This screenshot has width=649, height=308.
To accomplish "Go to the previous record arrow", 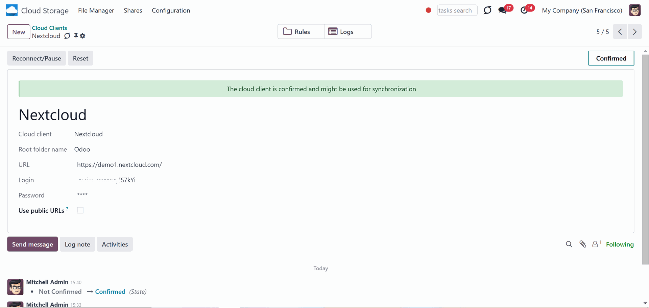I will point(620,32).
